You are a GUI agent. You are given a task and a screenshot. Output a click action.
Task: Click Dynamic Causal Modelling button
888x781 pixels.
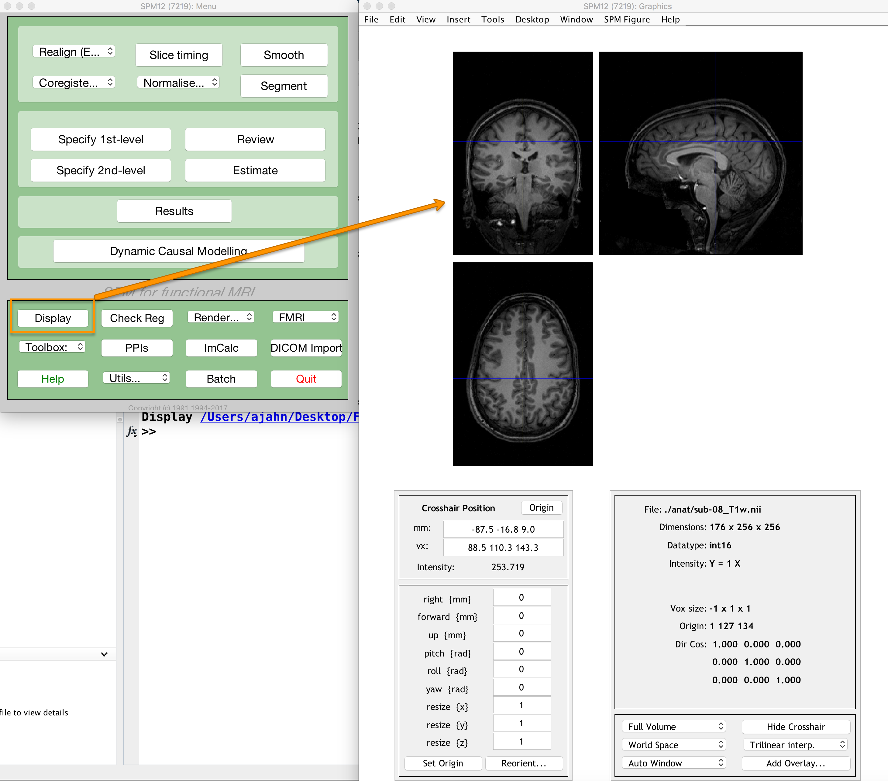[x=179, y=251]
